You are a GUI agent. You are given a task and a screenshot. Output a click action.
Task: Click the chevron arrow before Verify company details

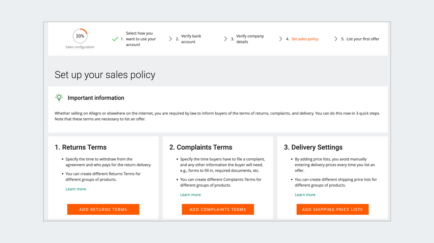coord(226,39)
